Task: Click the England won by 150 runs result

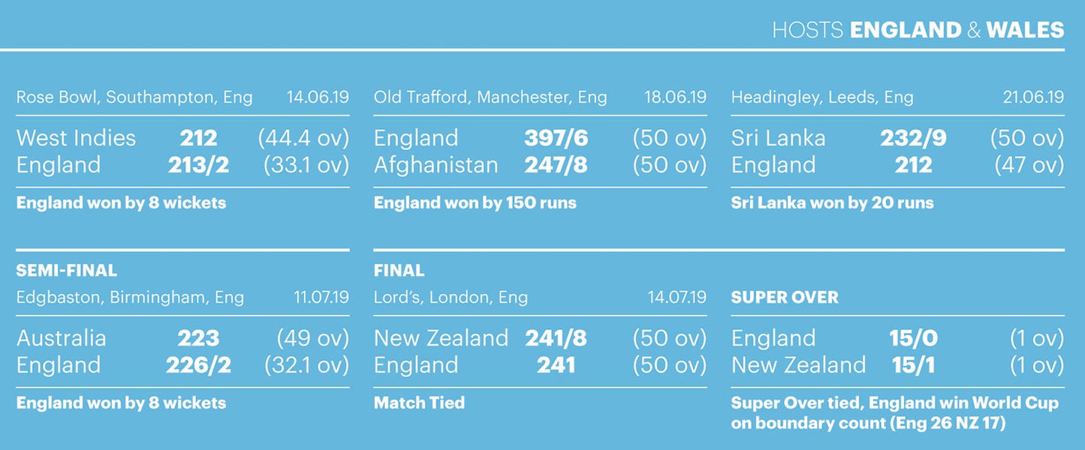Action: [x=475, y=202]
